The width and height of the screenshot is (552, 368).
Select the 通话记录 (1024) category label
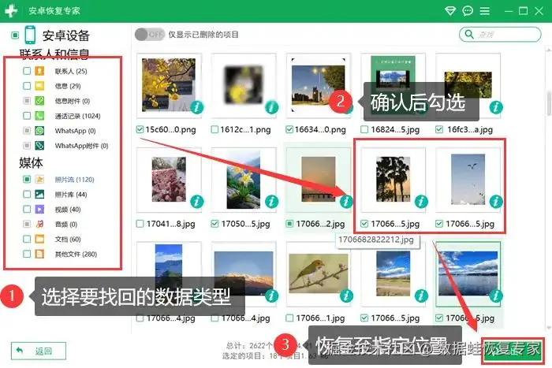(78, 116)
